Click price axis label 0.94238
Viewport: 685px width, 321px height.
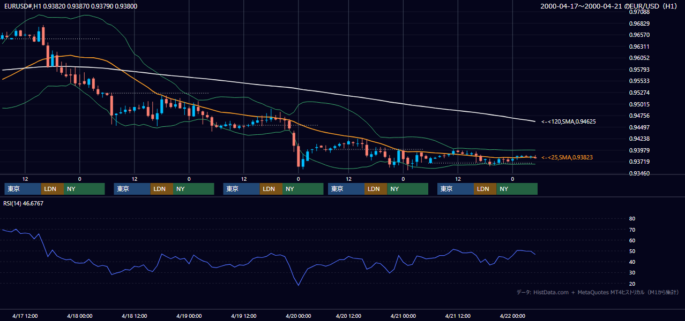pos(639,139)
